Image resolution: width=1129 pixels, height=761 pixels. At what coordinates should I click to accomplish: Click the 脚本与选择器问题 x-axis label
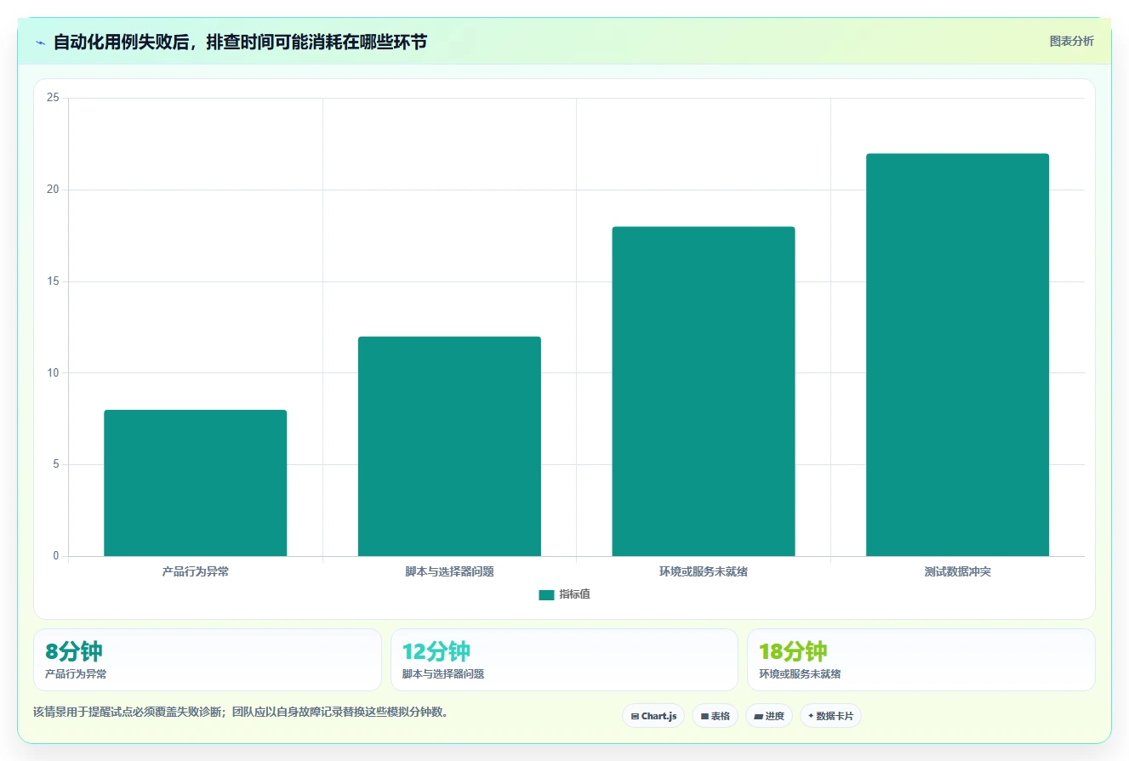pyautogui.click(x=449, y=572)
